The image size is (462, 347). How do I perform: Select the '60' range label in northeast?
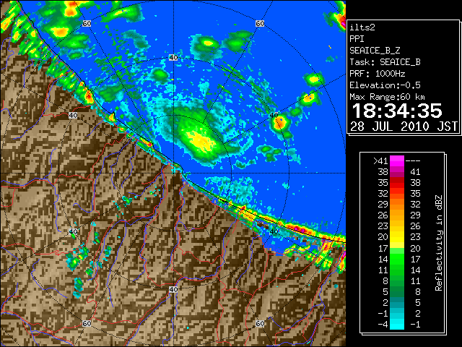pyautogui.click(x=260, y=23)
